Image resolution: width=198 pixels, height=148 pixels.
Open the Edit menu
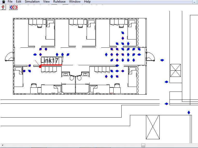coord(19,2)
